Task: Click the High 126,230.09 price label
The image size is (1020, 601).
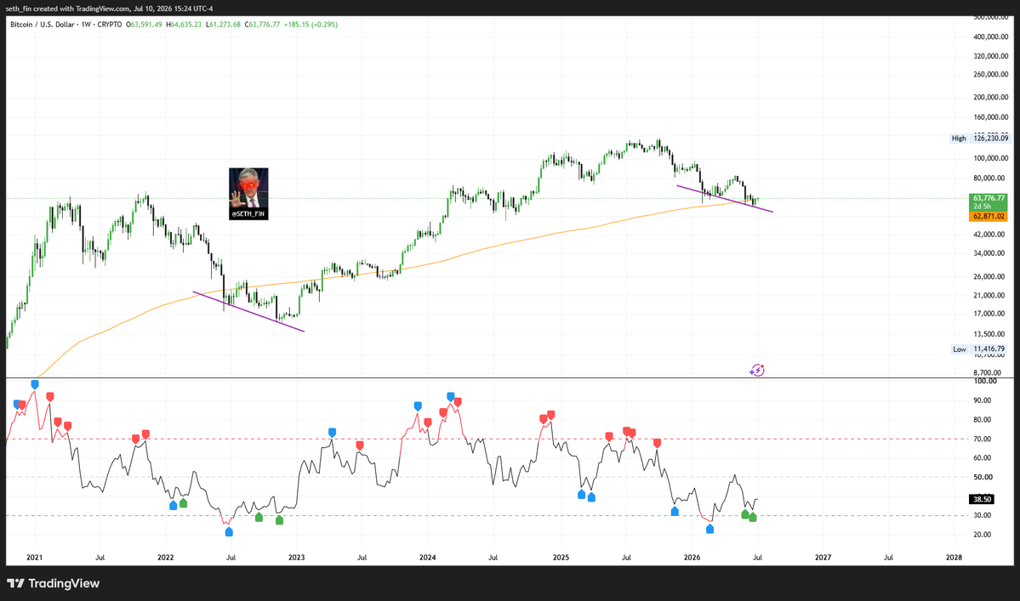Action: 980,138
